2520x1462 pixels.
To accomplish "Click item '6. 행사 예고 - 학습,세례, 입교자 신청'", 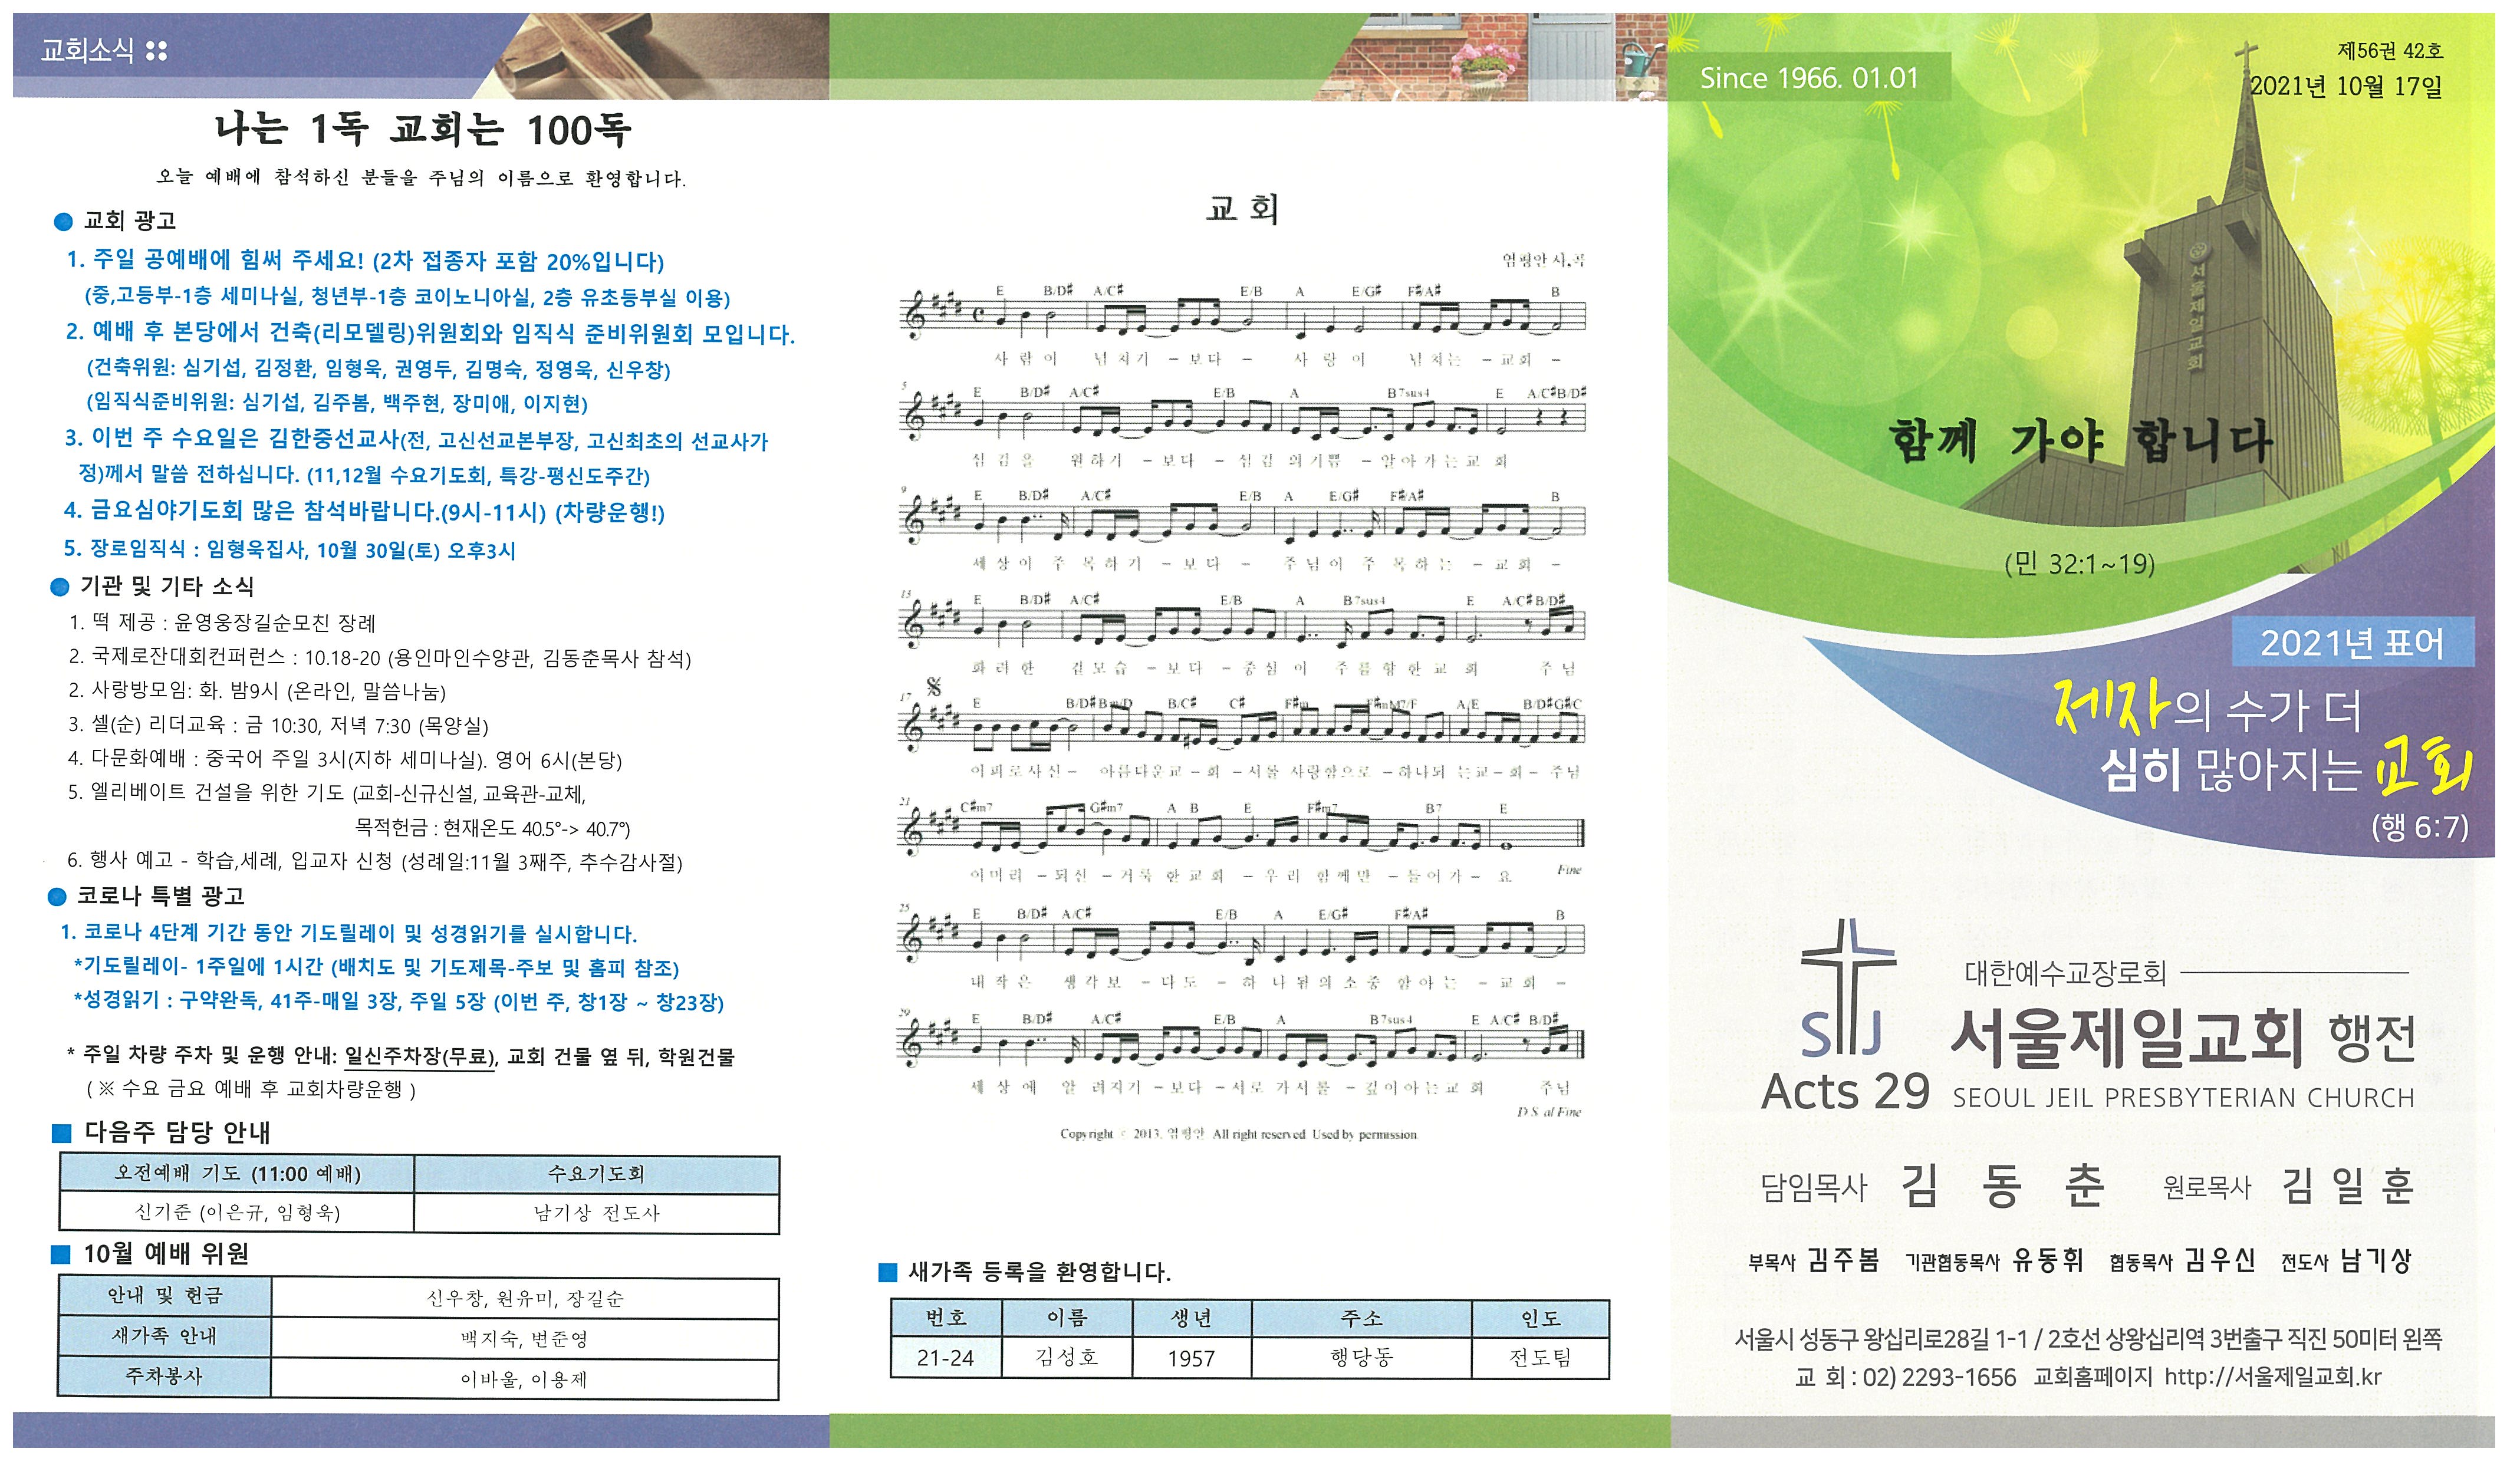I will click(375, 862).
